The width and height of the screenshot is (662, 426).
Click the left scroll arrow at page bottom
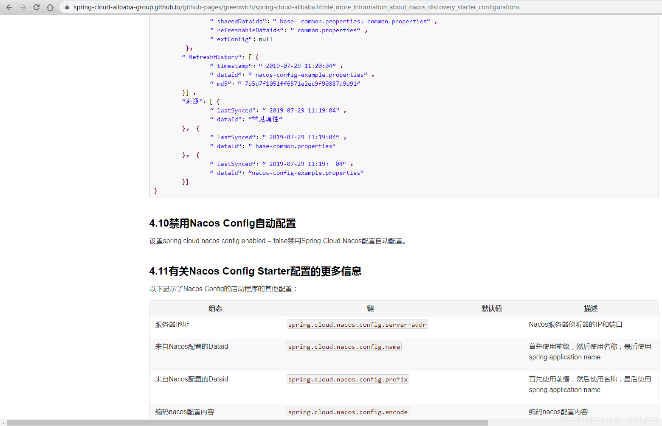[3, 422]
